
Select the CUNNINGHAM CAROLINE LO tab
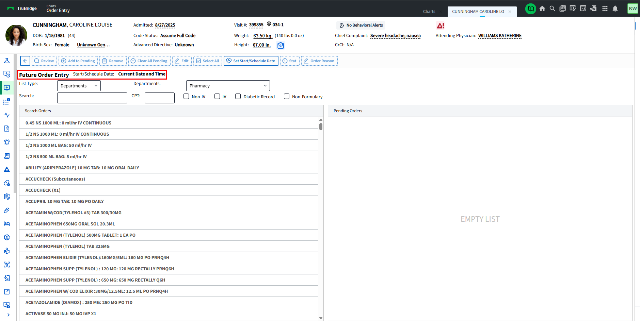(478, 12)
